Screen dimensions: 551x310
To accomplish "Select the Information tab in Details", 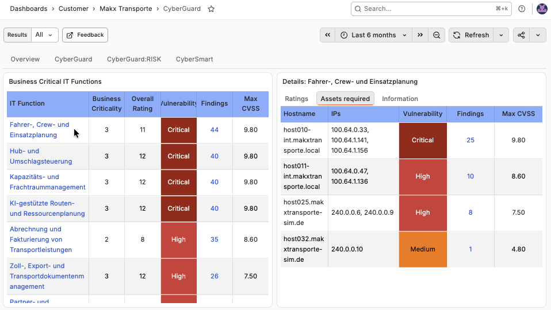I will [x=400, y=99].
